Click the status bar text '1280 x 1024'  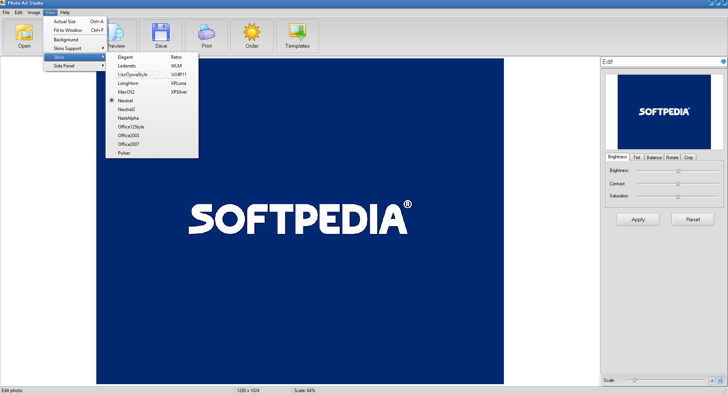(x=248, y=390)
